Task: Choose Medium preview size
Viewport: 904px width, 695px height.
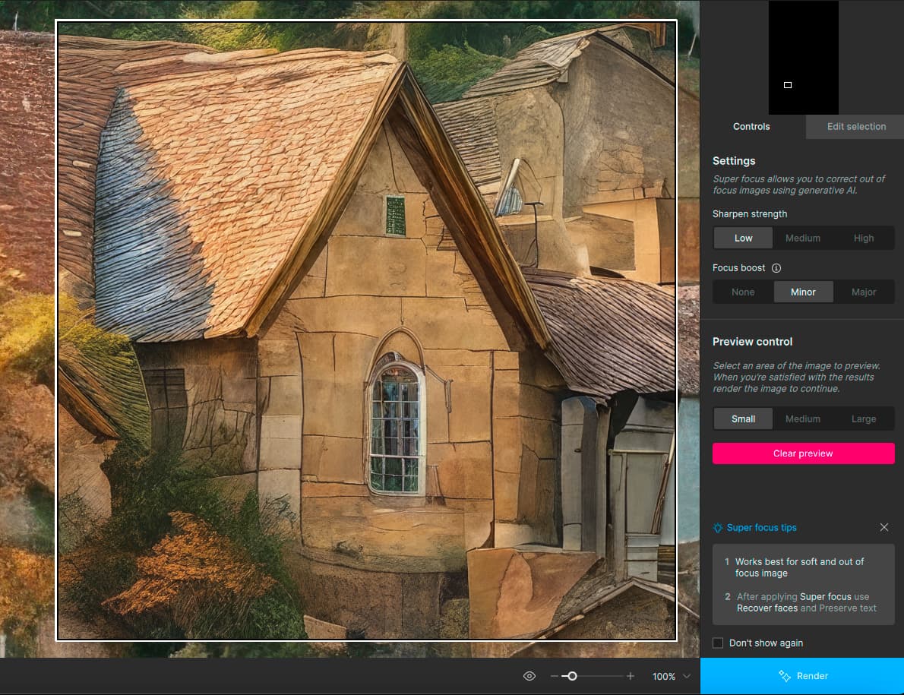Action: click(803, 419)
